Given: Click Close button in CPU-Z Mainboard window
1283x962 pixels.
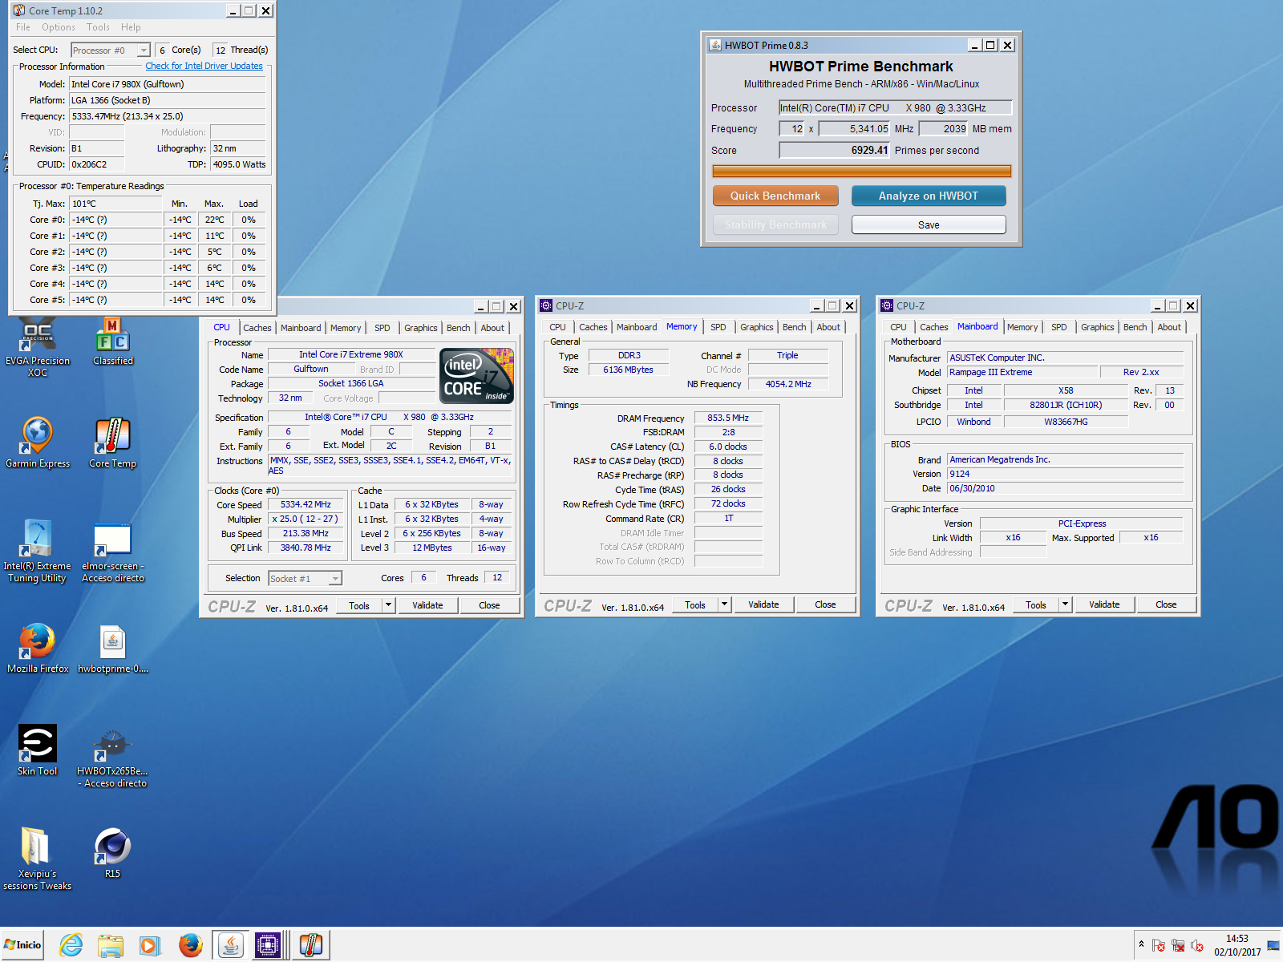Looking at the screenshot, I should [x=1166, y=604].
